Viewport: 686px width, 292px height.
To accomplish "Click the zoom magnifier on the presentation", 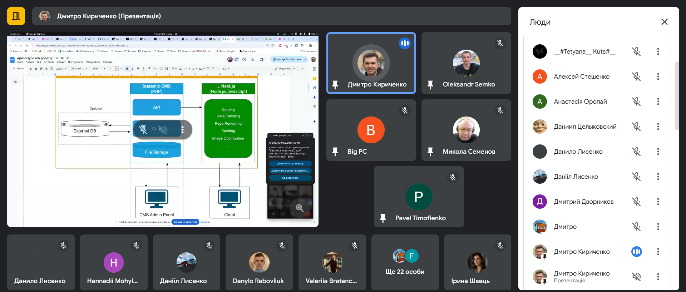I will [x=300, y=208].
